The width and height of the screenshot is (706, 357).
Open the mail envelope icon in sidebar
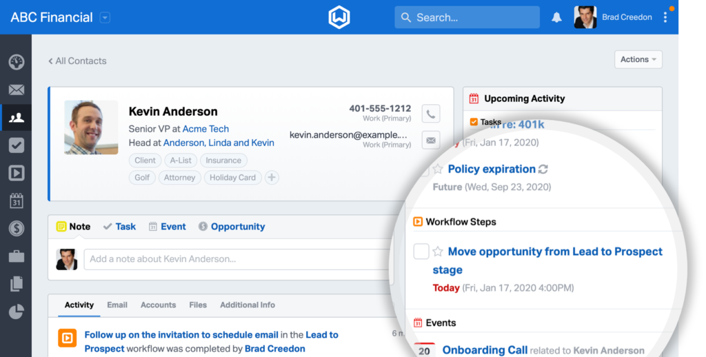[17, 90]
